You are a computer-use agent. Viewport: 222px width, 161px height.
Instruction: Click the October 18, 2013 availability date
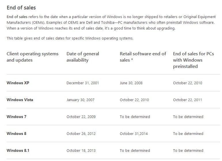[81, 150]
